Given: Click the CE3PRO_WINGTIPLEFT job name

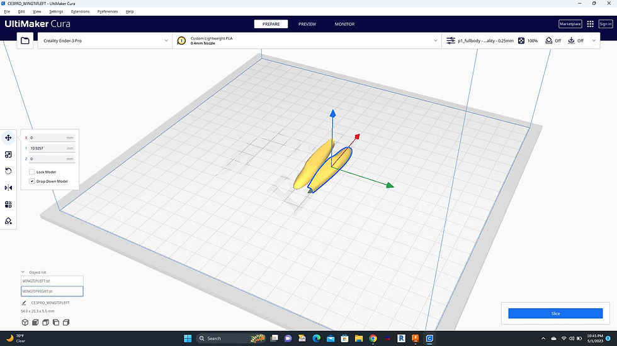Looking at the screenshot, I should click(x=50, y=303).
